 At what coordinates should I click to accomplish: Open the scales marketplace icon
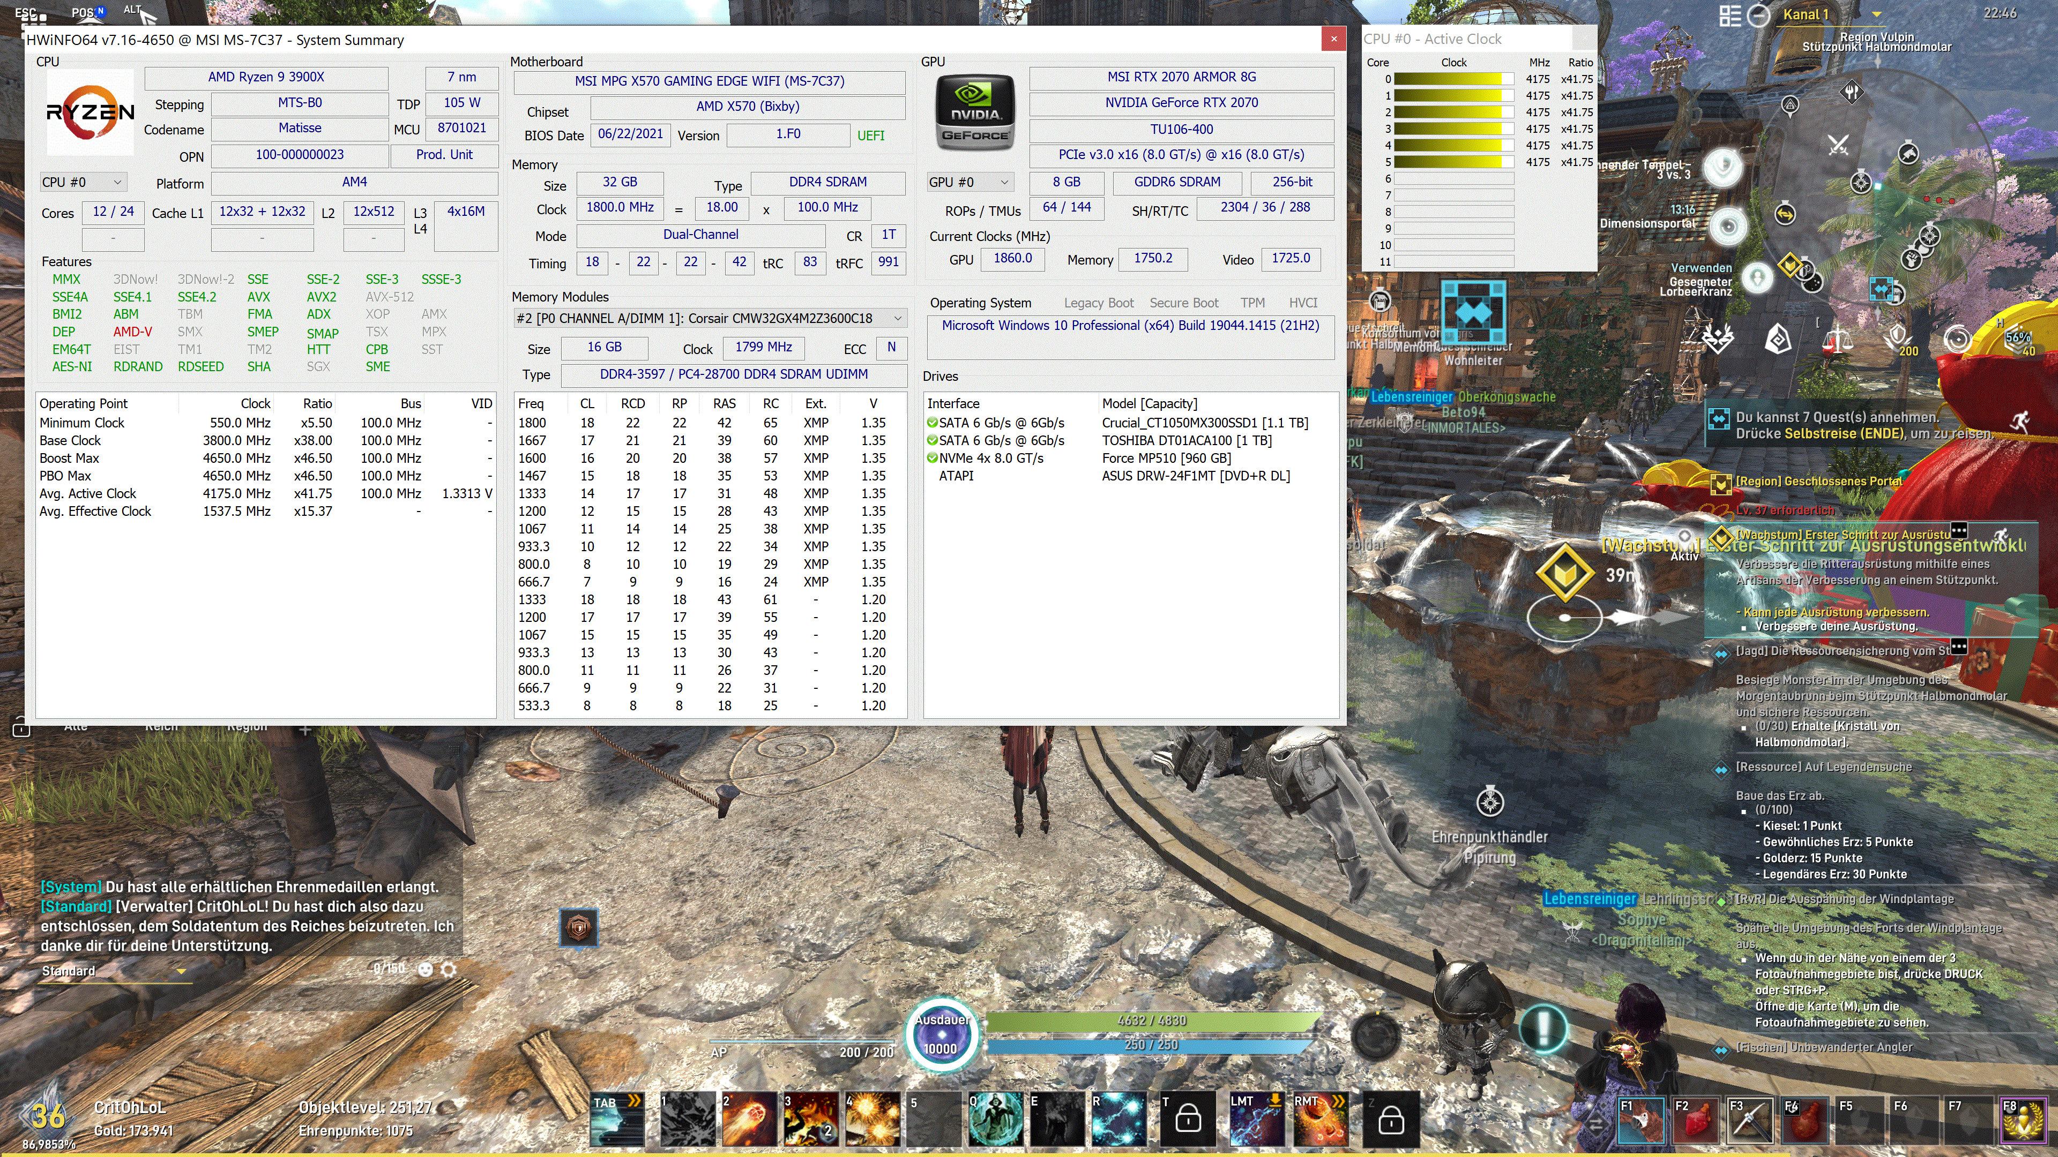pos(1838,340)
